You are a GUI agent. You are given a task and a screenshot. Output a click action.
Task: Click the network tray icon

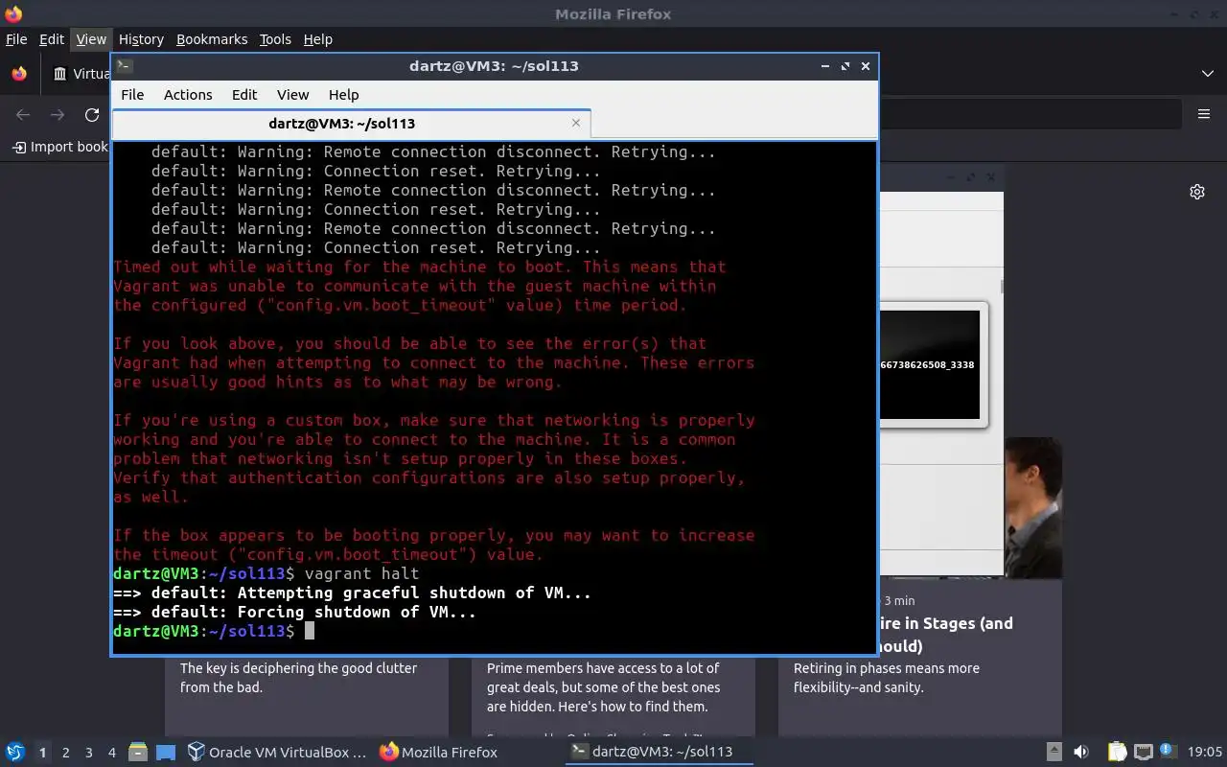1143,753
